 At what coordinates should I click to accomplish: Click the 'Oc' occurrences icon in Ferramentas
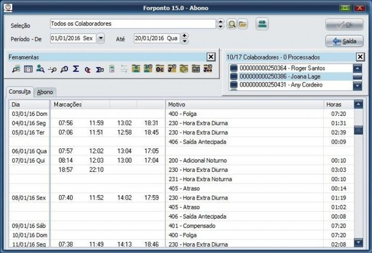160,69
